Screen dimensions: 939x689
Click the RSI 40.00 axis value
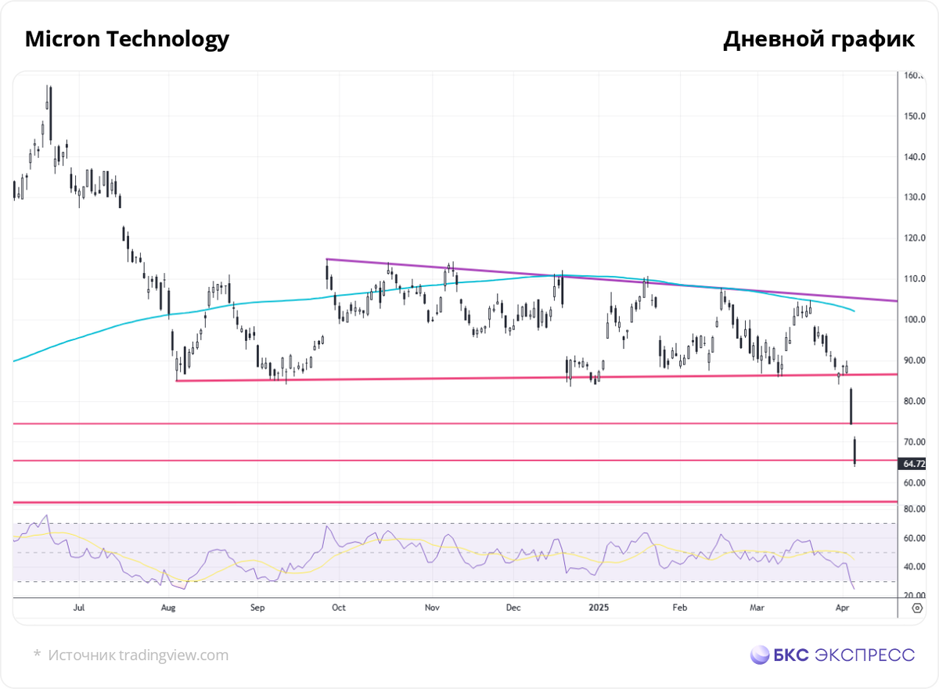coord(915,567)
